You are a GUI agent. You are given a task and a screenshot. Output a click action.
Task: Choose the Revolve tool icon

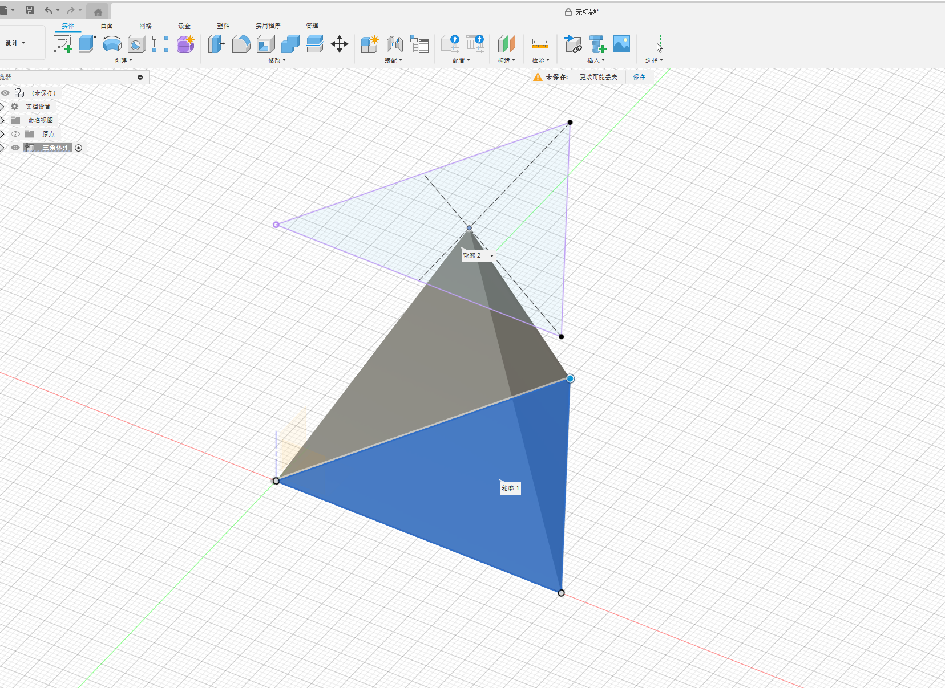coord(112,44)
